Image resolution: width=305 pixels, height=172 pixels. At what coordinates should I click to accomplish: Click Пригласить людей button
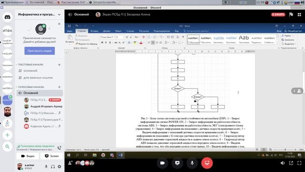(40, 51)
